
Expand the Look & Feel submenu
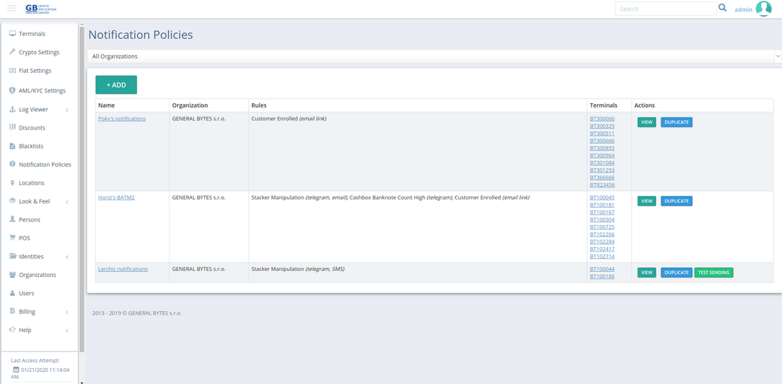(x=67, y=202)
